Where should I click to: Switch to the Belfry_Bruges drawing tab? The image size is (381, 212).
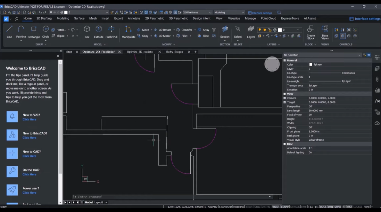[x=175, y=52]
